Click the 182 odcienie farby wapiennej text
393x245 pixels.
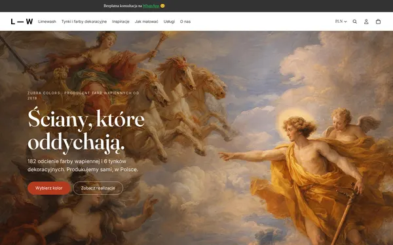[83, 165]
